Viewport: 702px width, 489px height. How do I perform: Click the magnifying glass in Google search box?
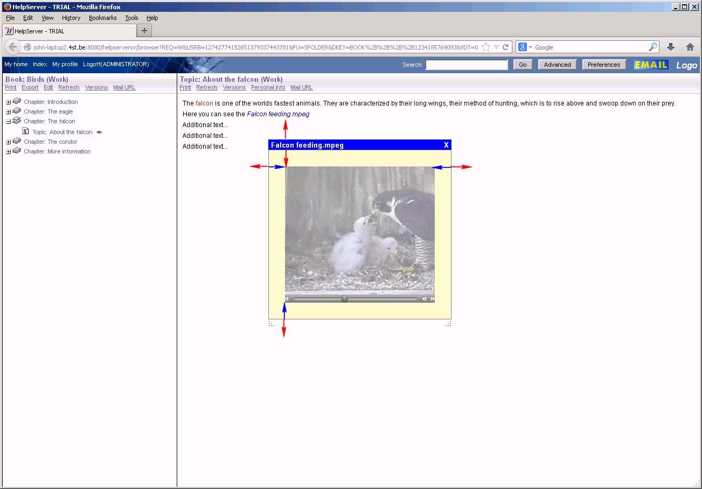point(652,47)
